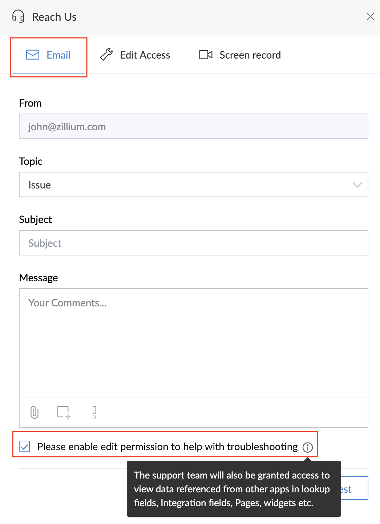The height and width of the screenshot is (524, 380).
Task: Add a screenshot with the rectangle-plus icon
Action: coord(64,412)
